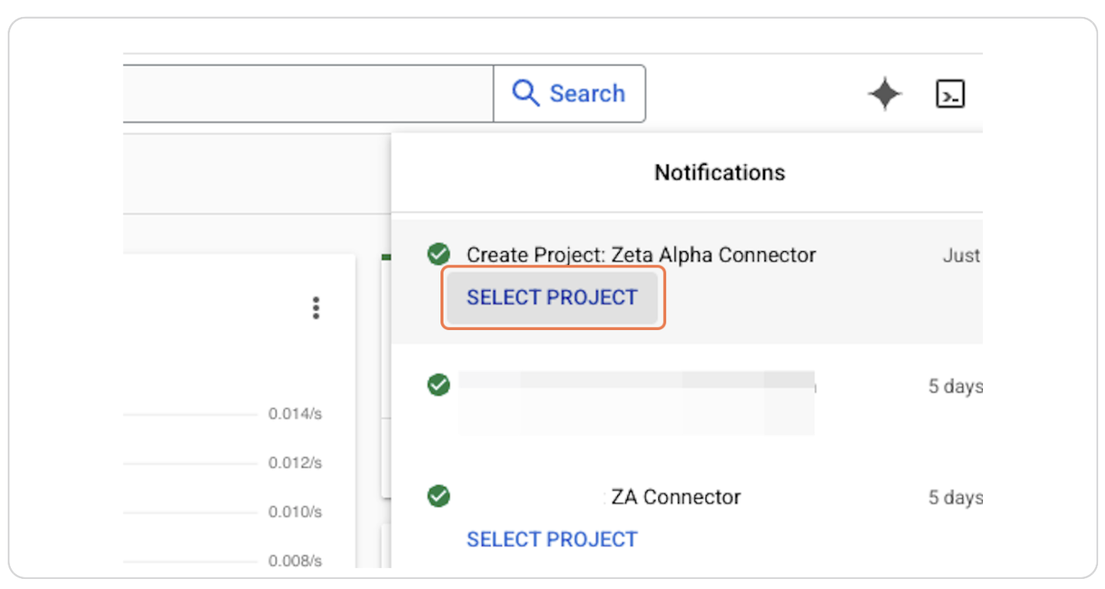Click the checkmark on the second notification

438,385
